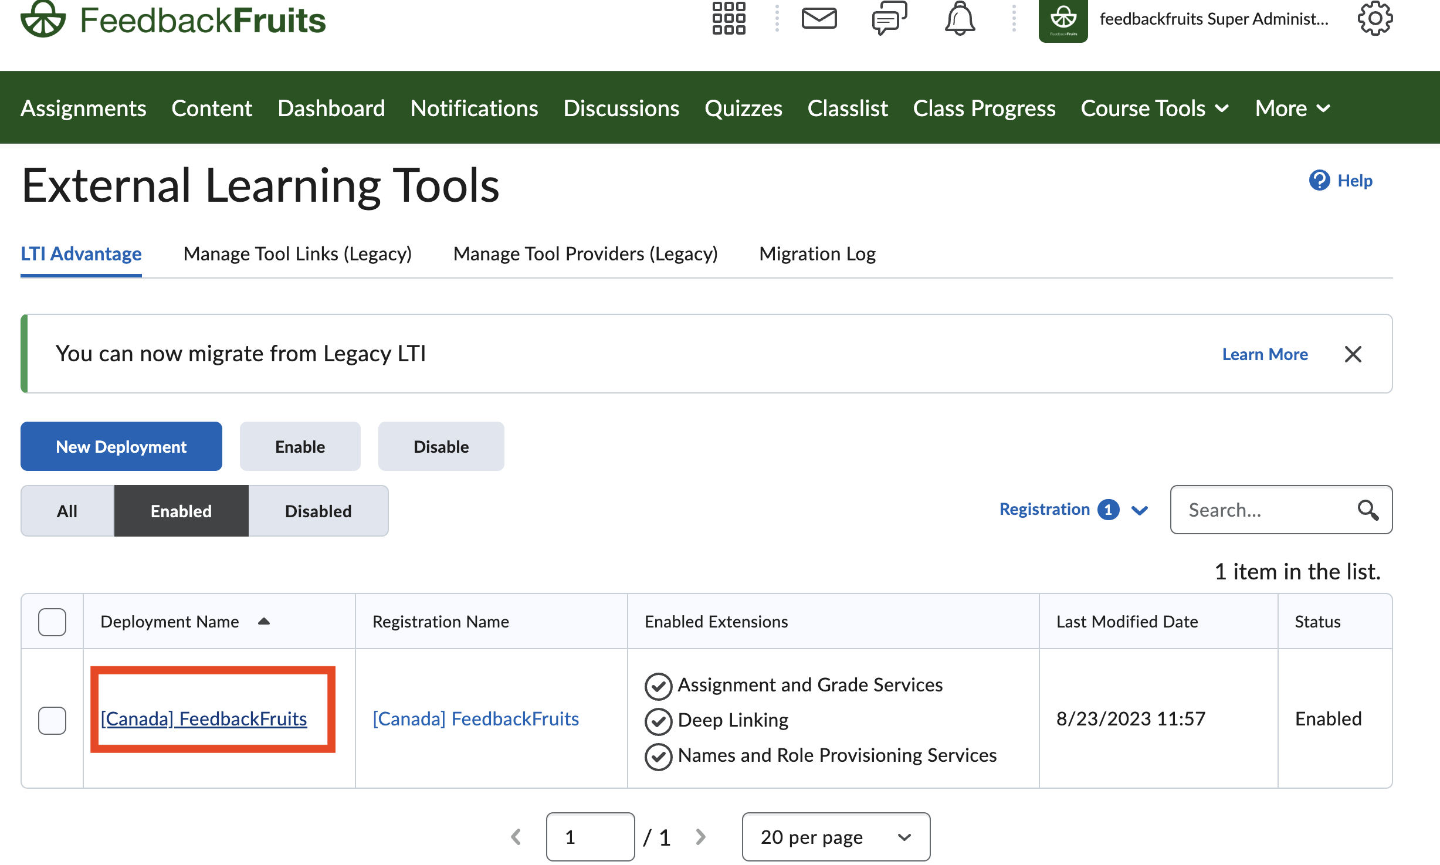This screenshot has height=865, width=1440.
Task: Open the Registration filter dropdown
Action: 1073,510
